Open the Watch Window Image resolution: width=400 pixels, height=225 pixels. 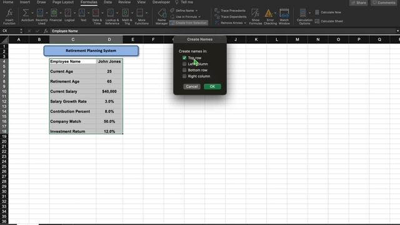tap(284, 17)
